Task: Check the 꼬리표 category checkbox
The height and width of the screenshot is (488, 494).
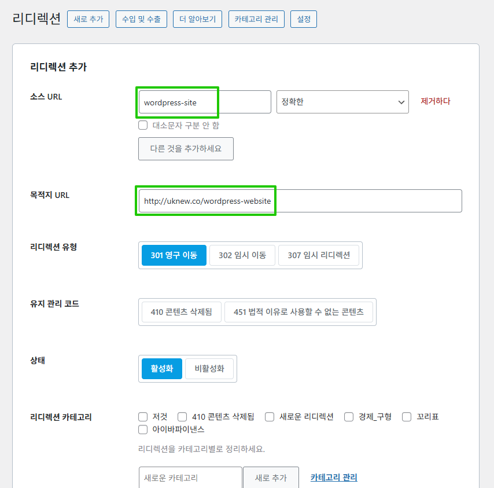Action: (407, 417)
